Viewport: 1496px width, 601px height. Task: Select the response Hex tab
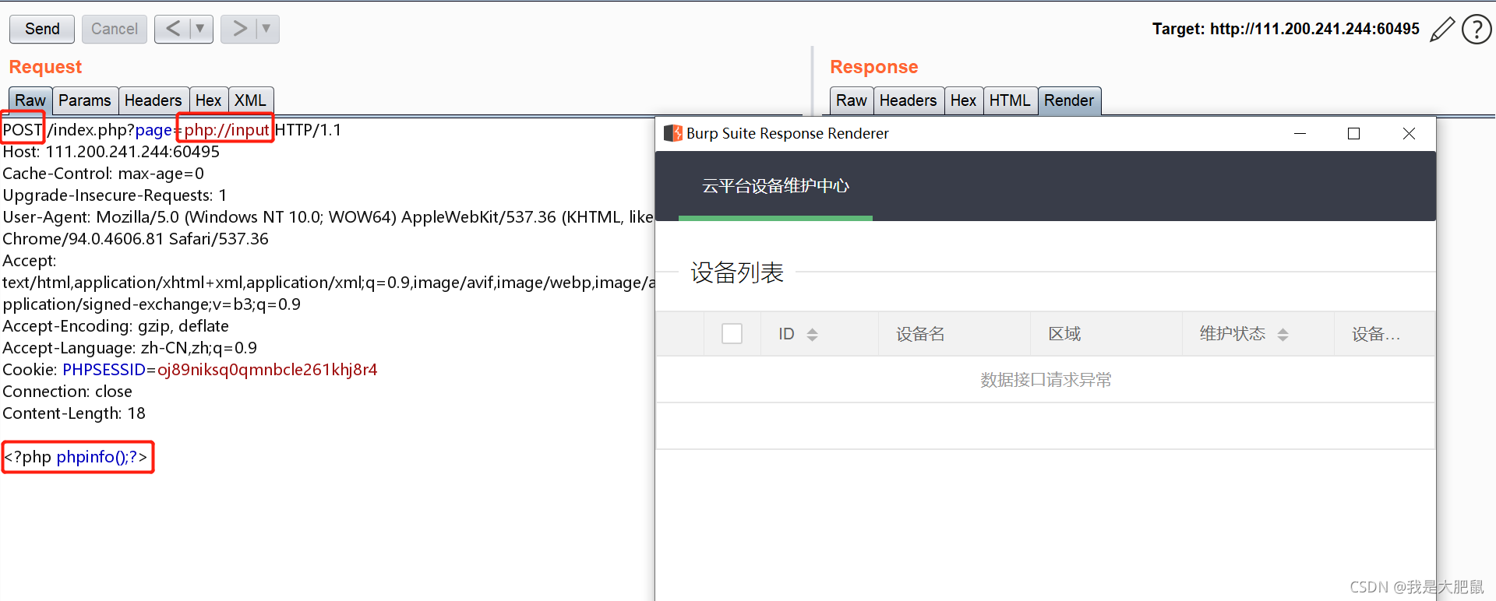point(963,100)
